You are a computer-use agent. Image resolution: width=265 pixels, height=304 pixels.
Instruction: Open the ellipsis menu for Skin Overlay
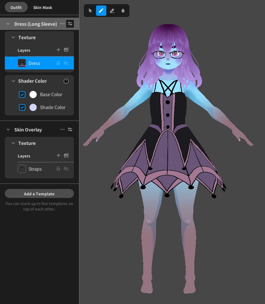pyautogui.click(x=62, y=130)
